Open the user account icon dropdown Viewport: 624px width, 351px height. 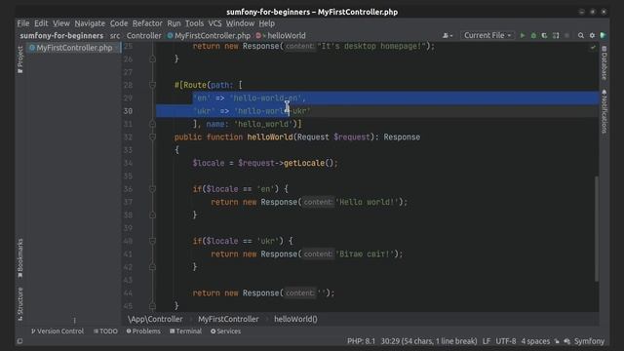(448, 35)
